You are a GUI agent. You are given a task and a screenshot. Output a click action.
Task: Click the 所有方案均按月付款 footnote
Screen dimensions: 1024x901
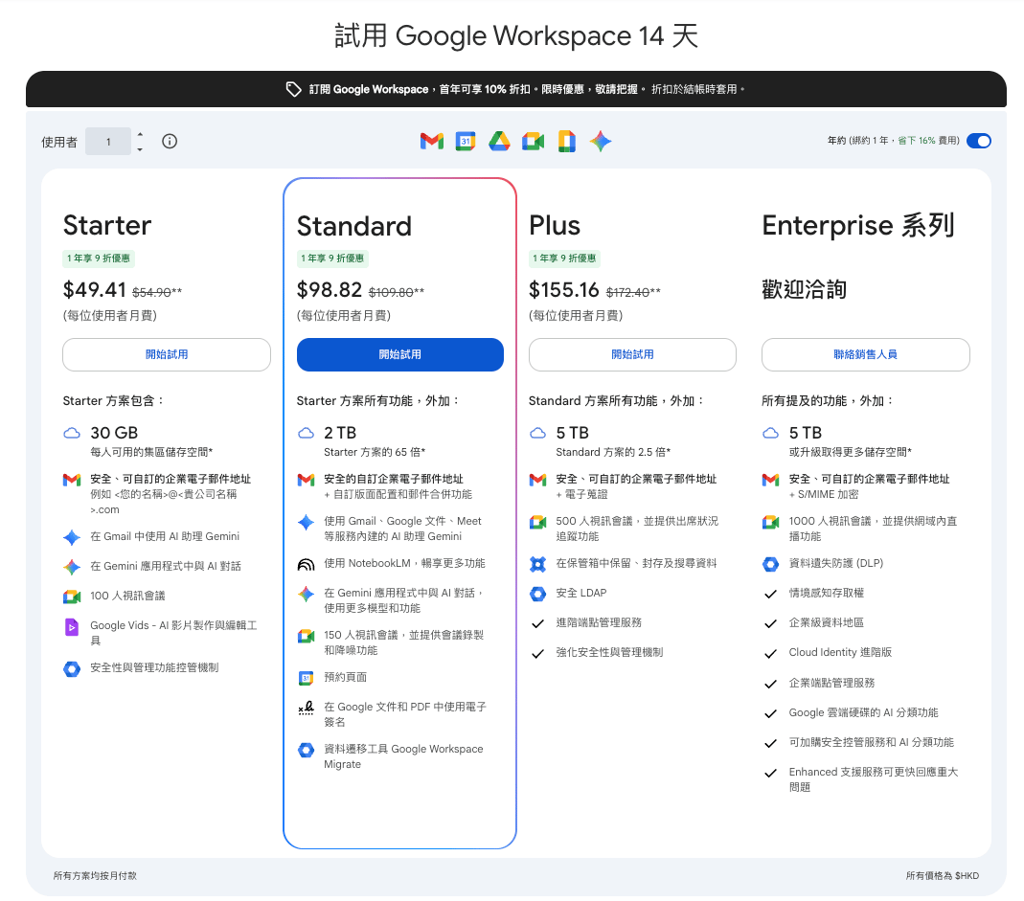pyautogui.click(x=96, y=875)
